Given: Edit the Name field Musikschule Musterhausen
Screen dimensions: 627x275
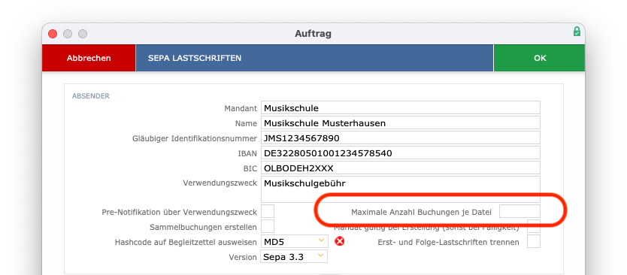Looking at the screenshot, I should (400, 122).
